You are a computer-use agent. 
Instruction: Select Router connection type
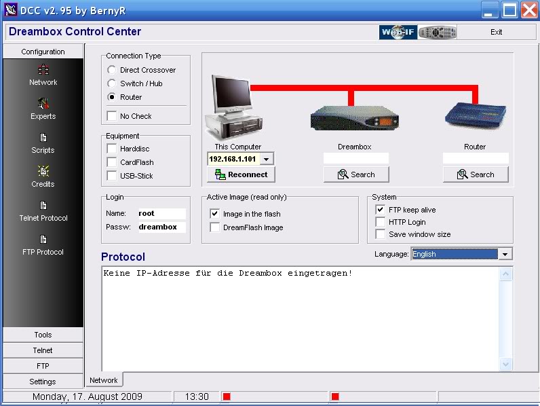(111, 97)
